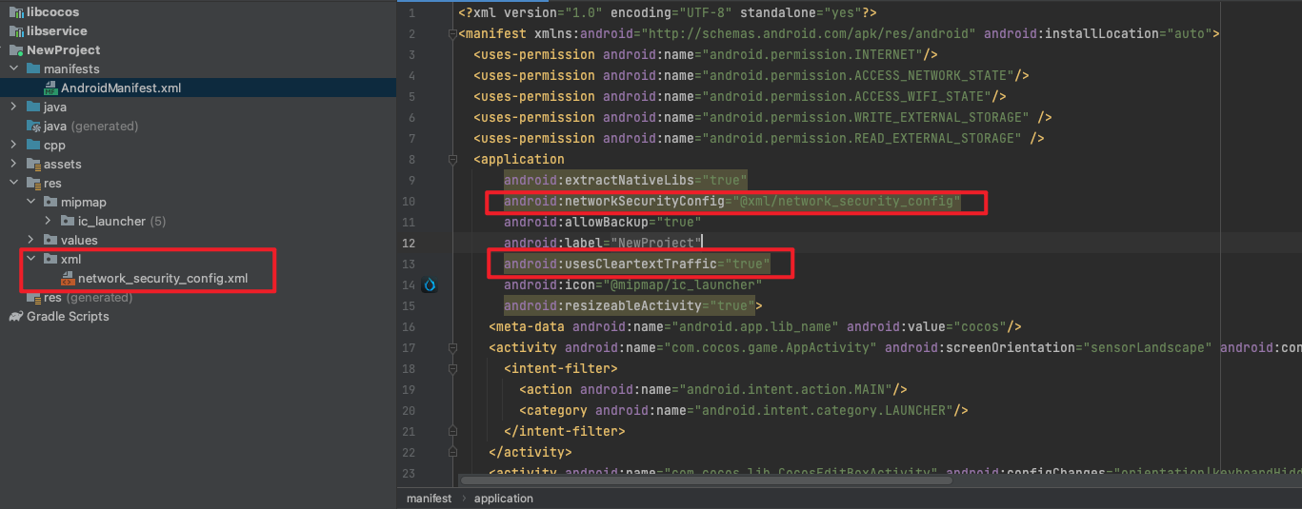Click the network_security_config.xml file icon
This screenshot has width=1302, height=509.
[x=68, y=279]
